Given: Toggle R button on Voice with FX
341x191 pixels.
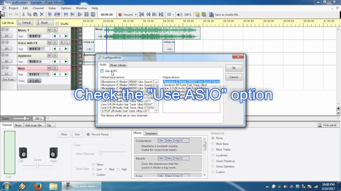Looking at the screenshot, I should pyautogui.click(x=62, y=43).
